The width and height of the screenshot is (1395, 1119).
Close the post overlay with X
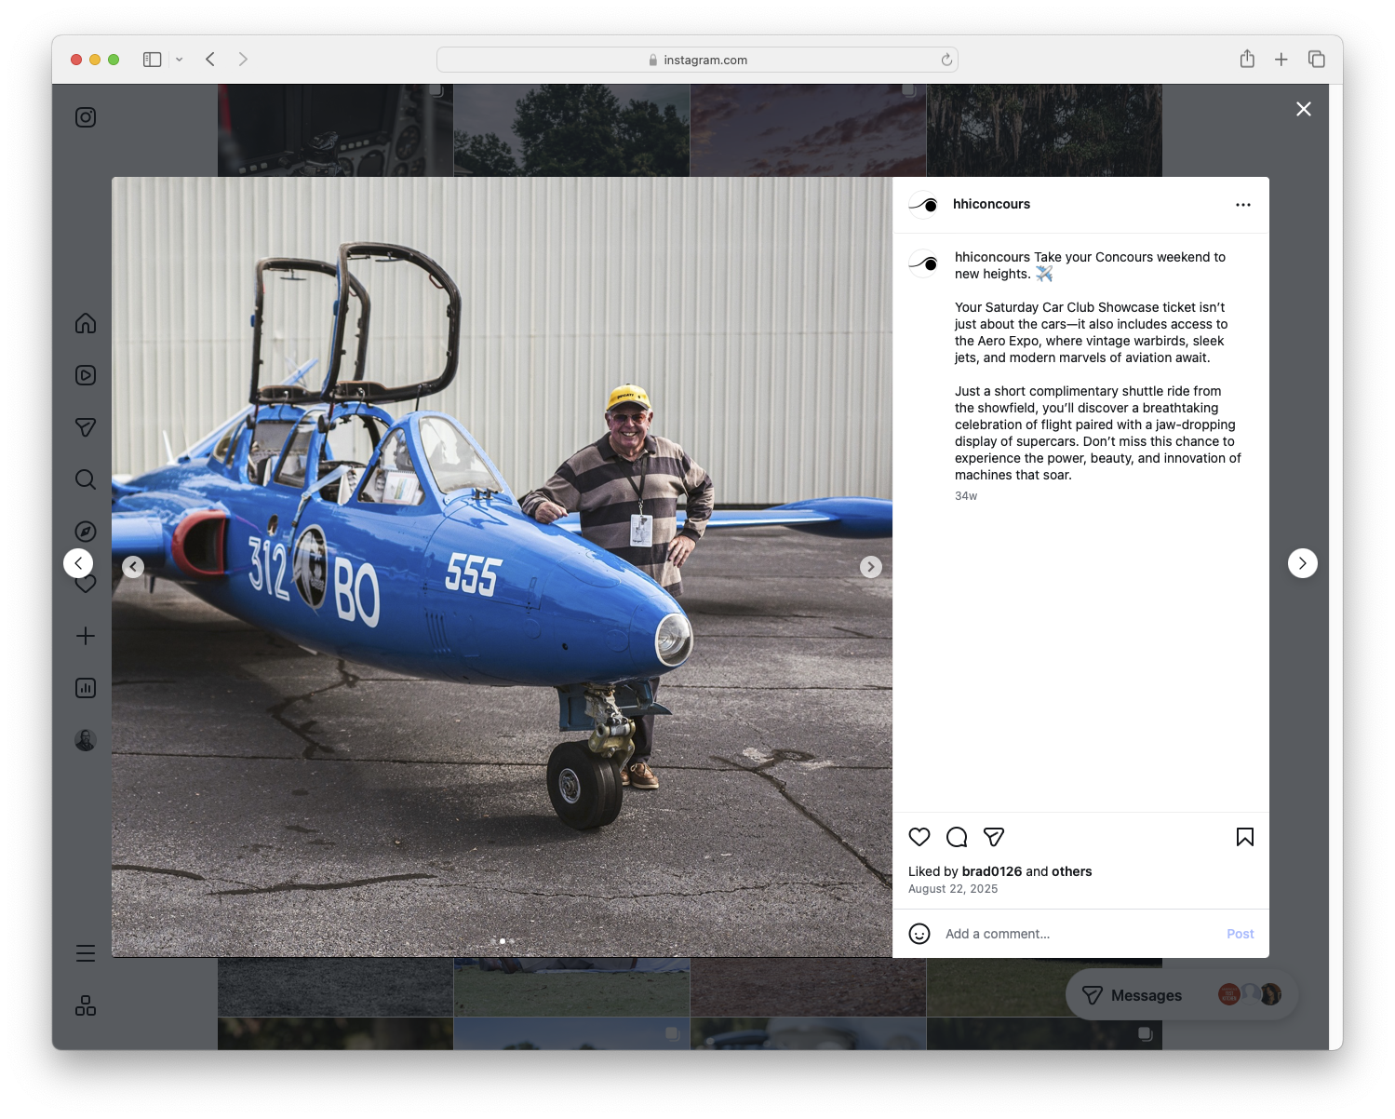1304,109
